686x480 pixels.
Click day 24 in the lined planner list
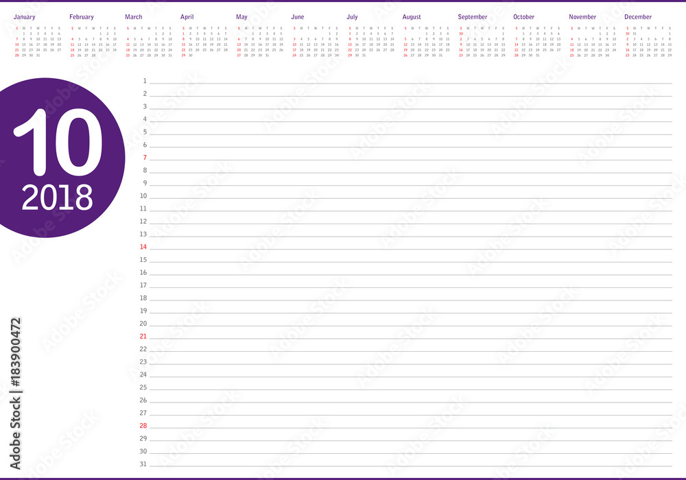pos(143,374)
